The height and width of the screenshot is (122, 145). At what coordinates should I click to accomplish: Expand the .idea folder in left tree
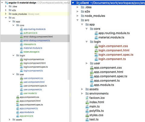click(x=6, y=6)
